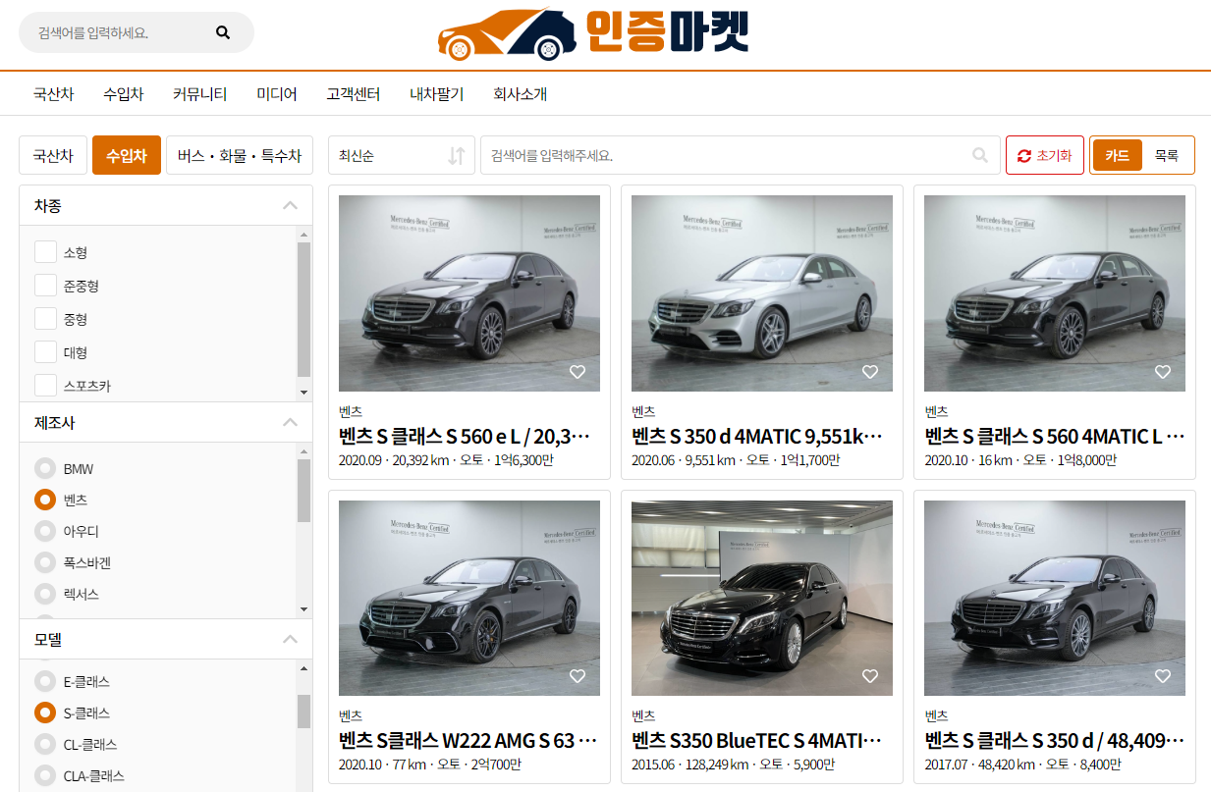Check the 대형 car type box

[45, 352]
